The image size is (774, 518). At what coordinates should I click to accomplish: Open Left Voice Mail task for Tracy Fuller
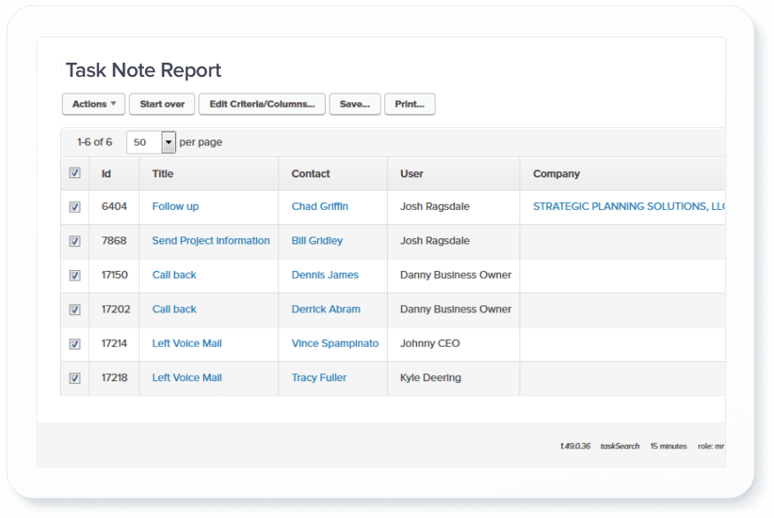[187, 378]
